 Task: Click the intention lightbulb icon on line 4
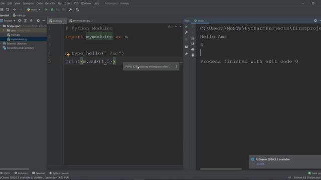(x=68, y=54)
